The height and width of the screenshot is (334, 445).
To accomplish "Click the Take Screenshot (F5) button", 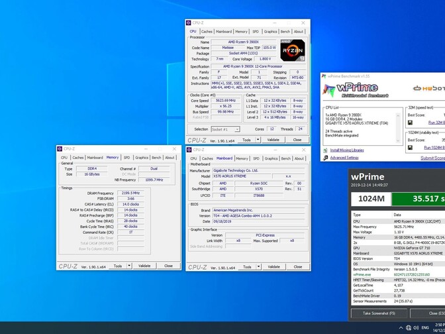I will 379,313.
